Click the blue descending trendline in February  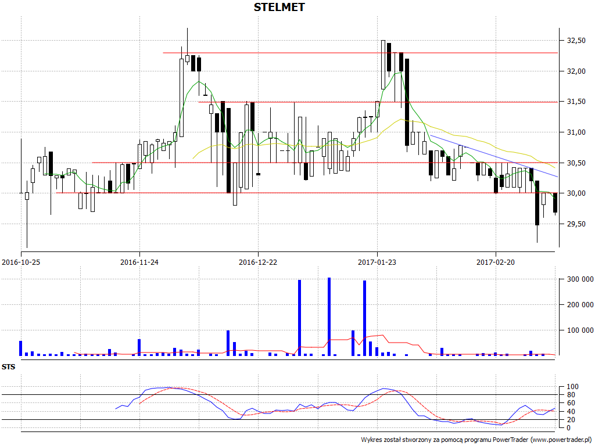494,156
